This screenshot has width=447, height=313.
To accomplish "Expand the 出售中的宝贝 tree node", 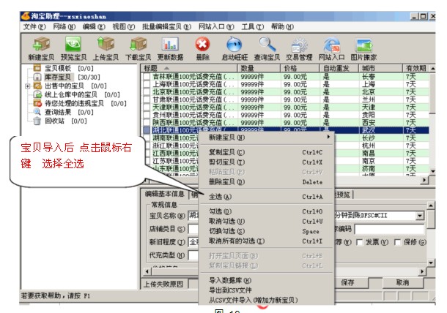I will [28, 86].
